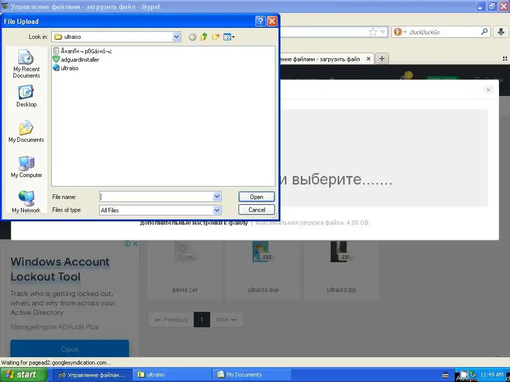Click the Open button in File Upload
Viewport: 510px width, 382px height.
256,197
